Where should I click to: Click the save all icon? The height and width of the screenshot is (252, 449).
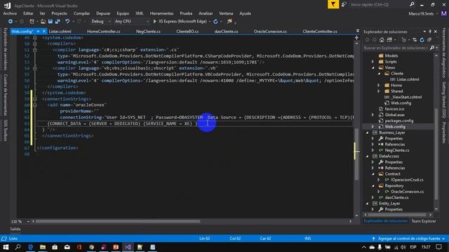point(58,22)
